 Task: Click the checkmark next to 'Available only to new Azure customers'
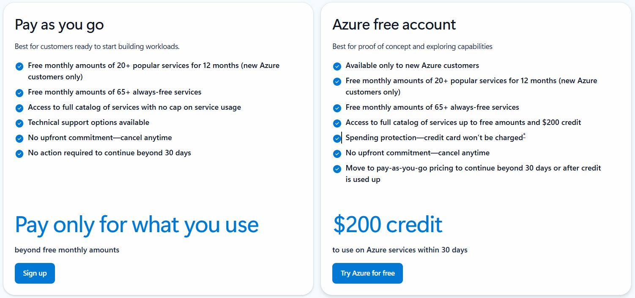(337, 66)
